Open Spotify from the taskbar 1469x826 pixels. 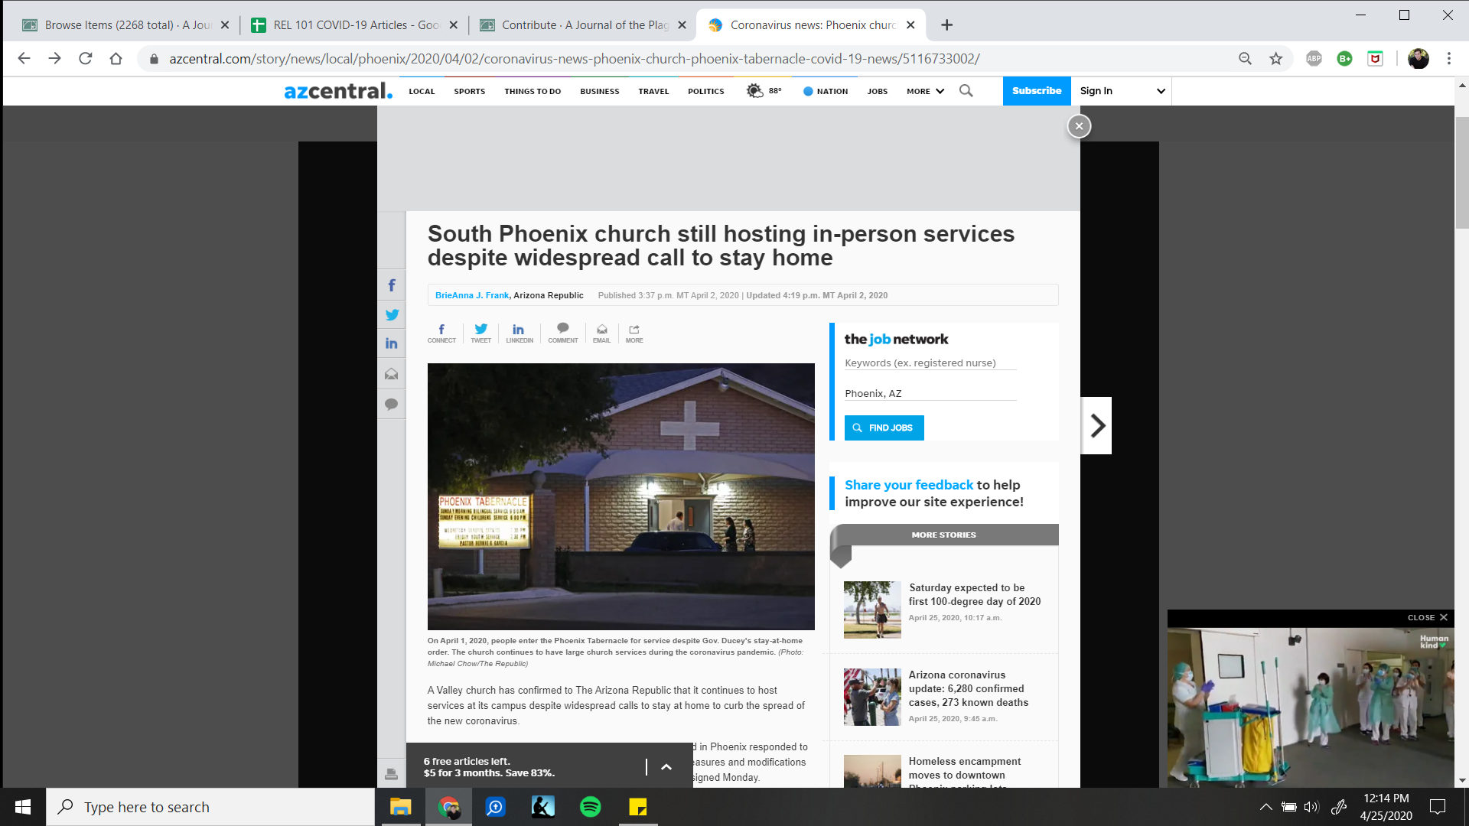coord(590,807)
